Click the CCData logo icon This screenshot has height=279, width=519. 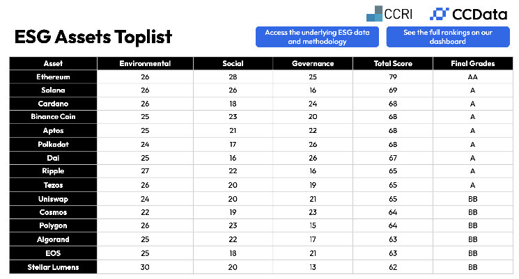440,13
